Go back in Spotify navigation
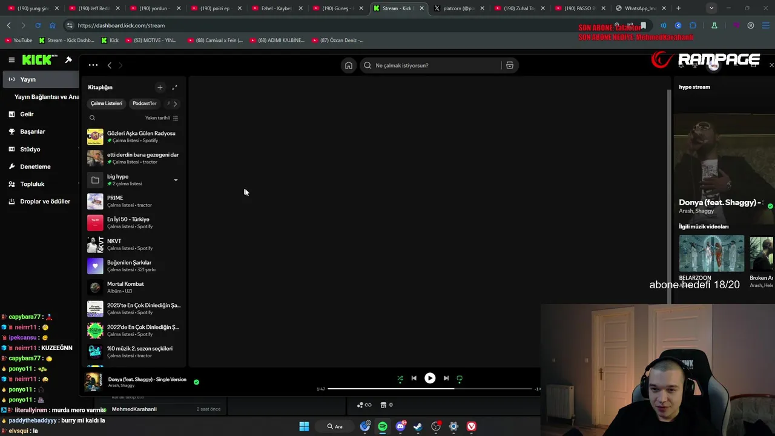The image size is (775, 436). tap(110, 65)
